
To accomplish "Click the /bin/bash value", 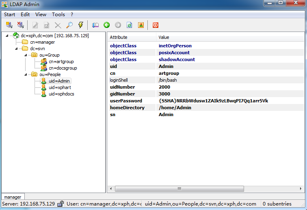I will (168, 80).
